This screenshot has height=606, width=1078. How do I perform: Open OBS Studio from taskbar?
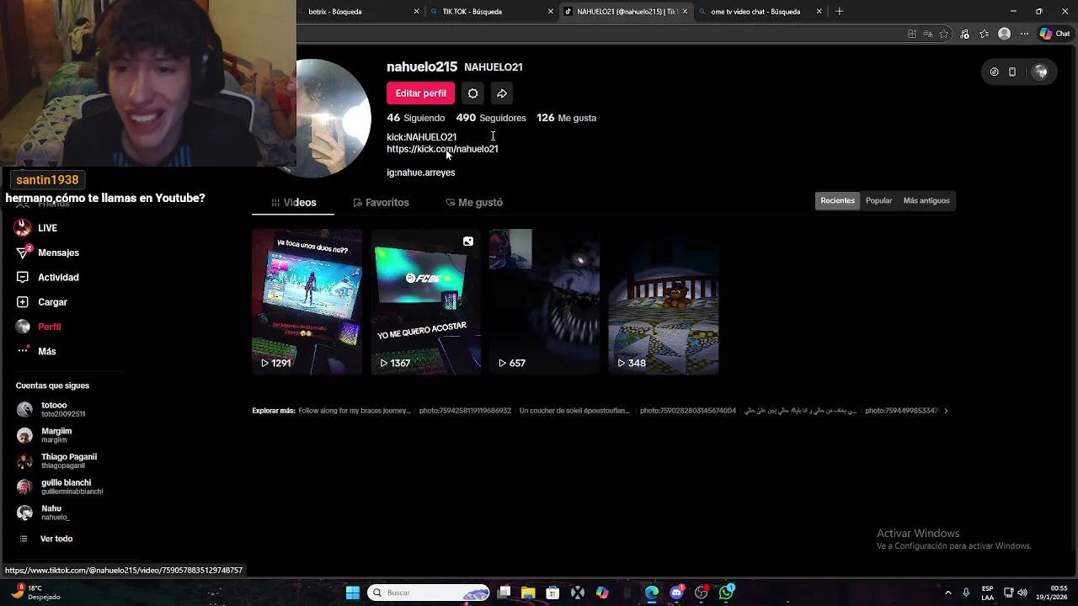point(701,593)
